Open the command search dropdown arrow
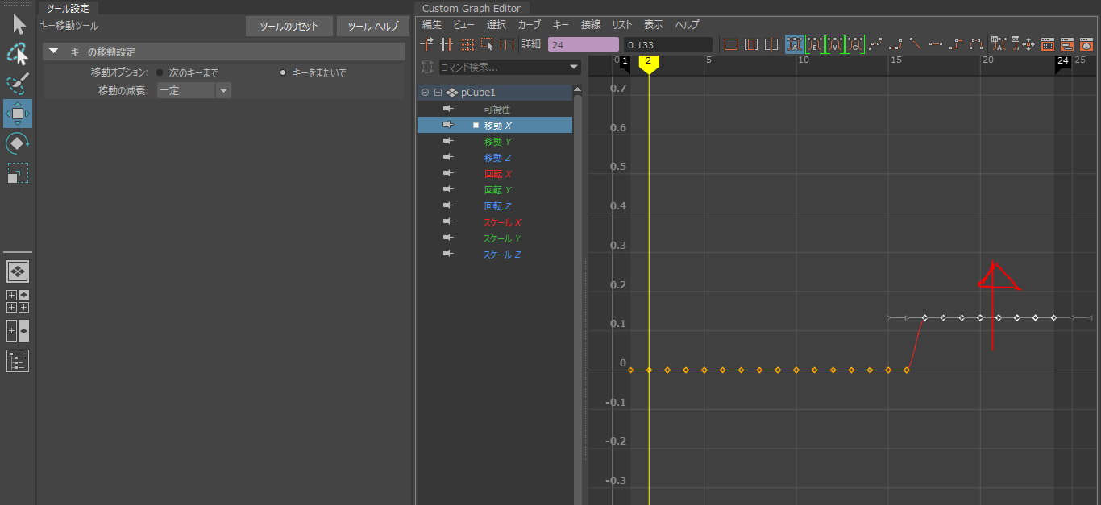Viewport: 1101px width, 505px height. pyautogui.click(x=574, y=67)
